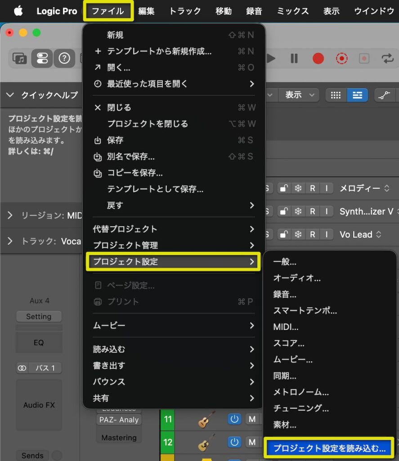This screenshot has width=399, height=461.
Task: Open the ウインドウ menu in menu bar
Action: click(374, 11)
